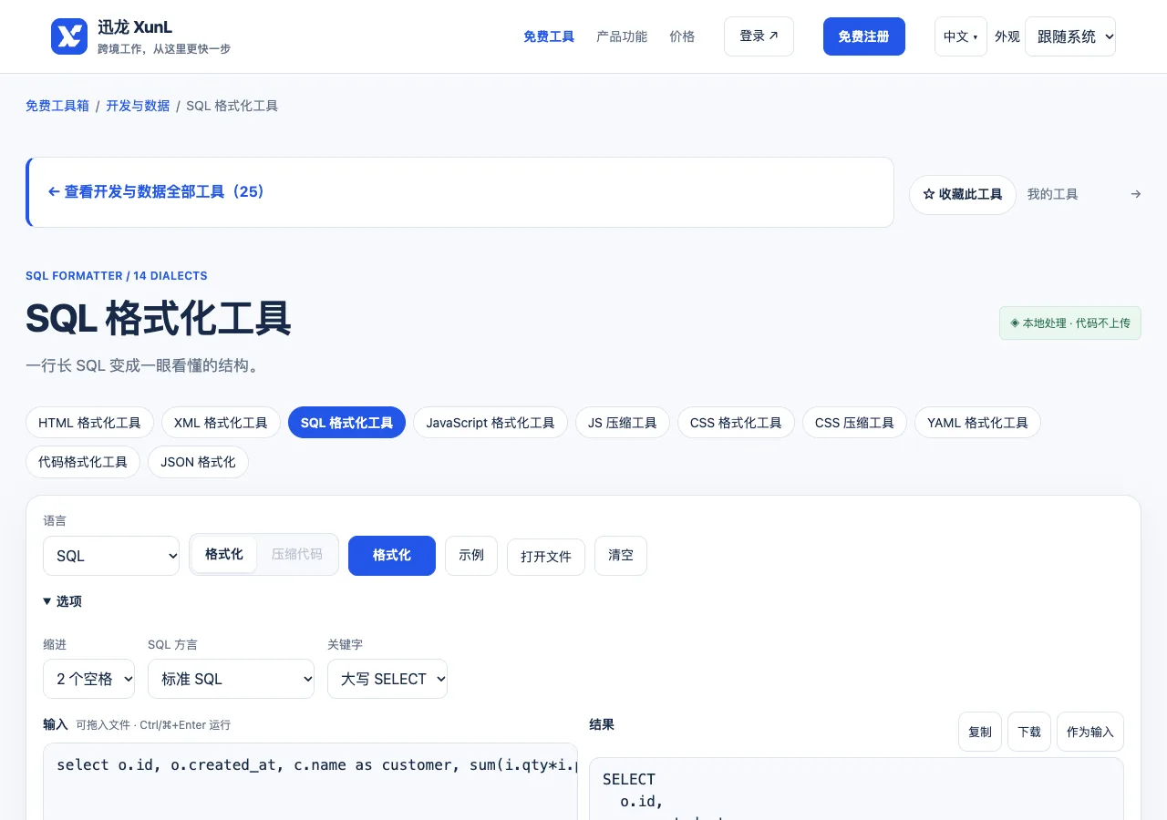
Task: Click 清空 to clear input
Action: point(621,556)
